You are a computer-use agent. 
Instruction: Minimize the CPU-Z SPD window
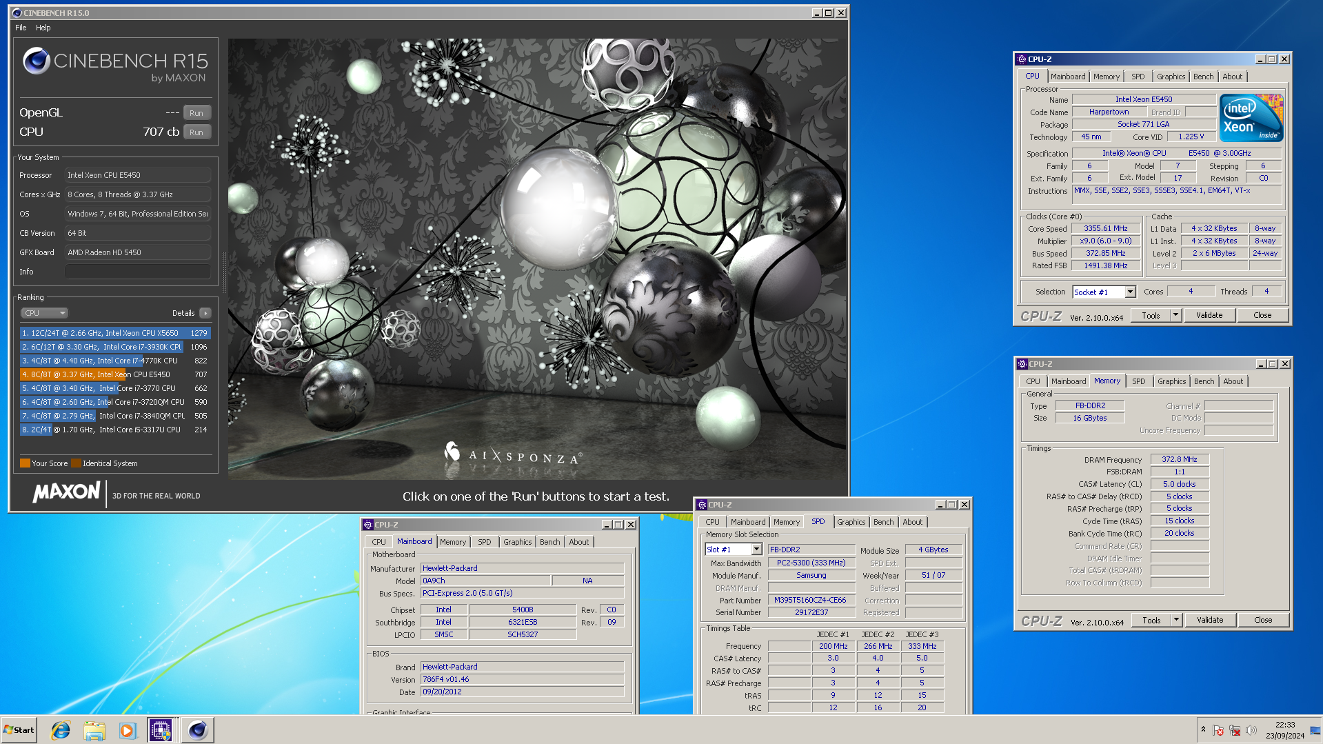[940, 505]
